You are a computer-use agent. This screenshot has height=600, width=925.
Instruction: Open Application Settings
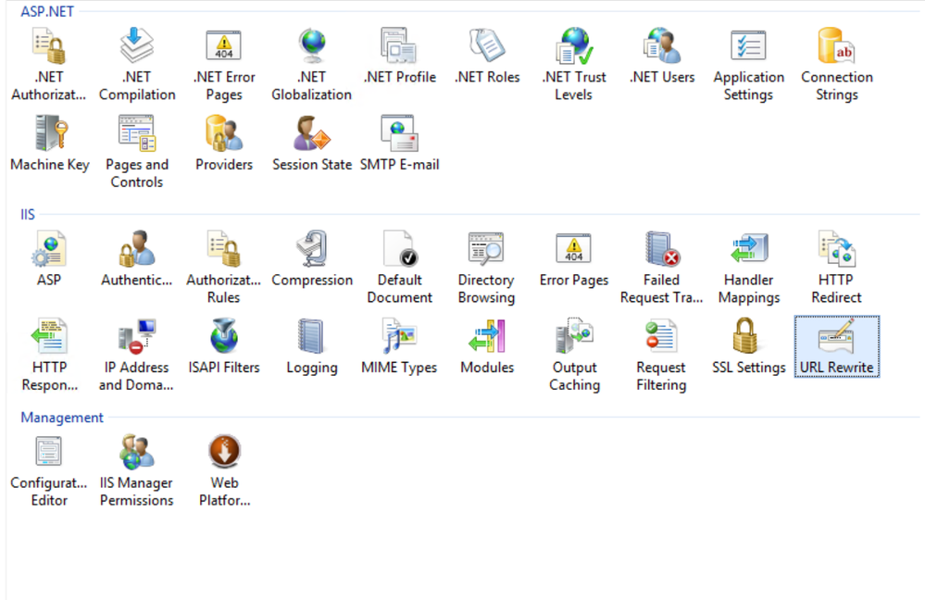tap(749, 66)
